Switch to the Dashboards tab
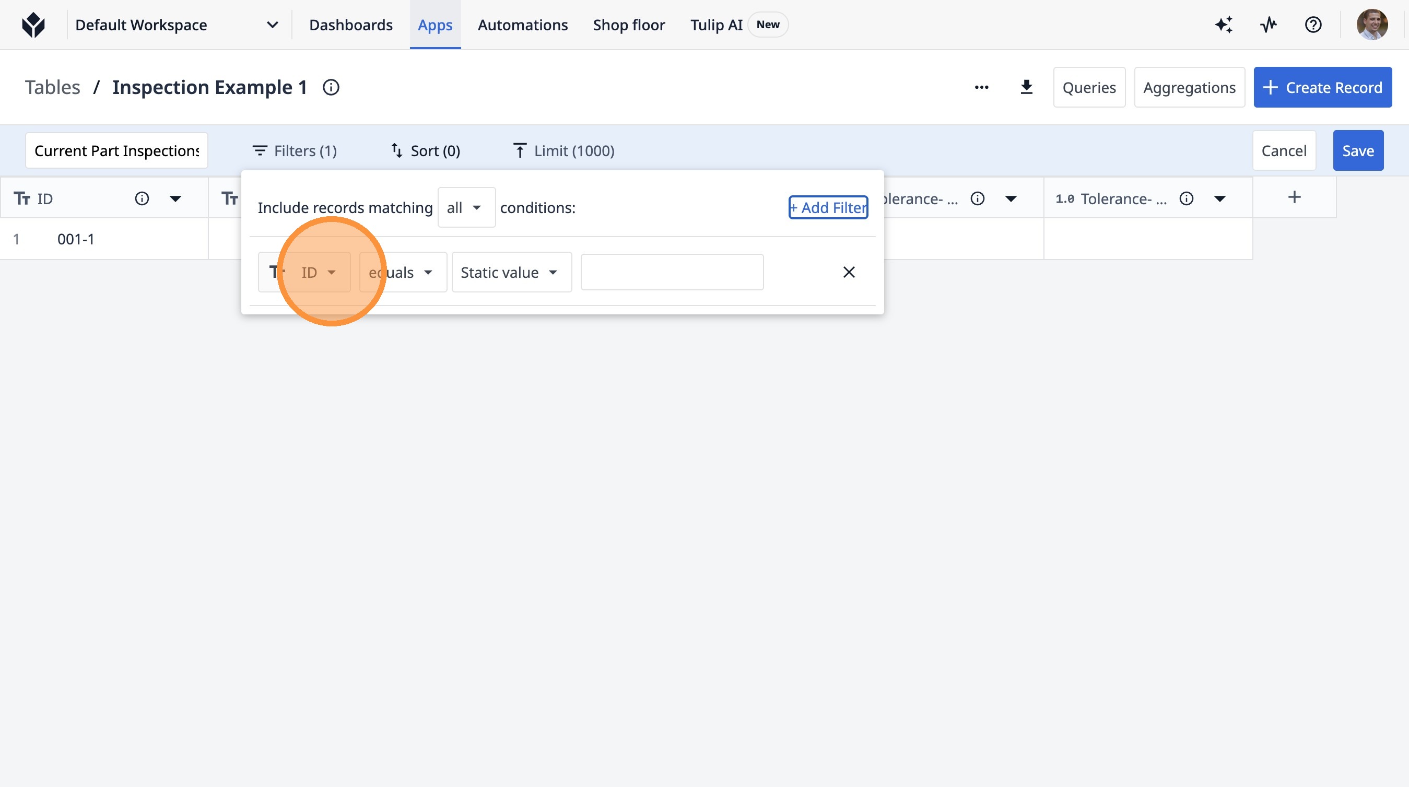The image size is (1409, 787). (350, 25)
